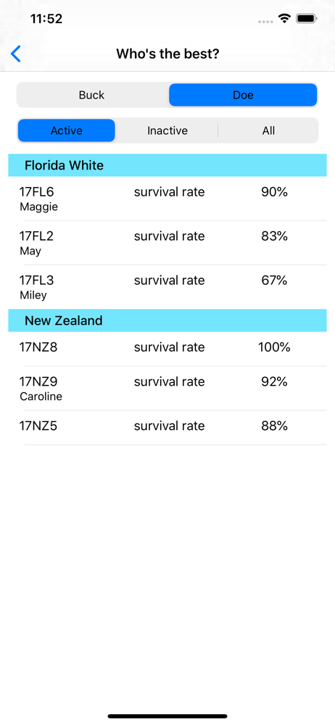Screen dimensions: 335x725
Task: Open the 17FL6 Maggie row
Action: [167, 199]
